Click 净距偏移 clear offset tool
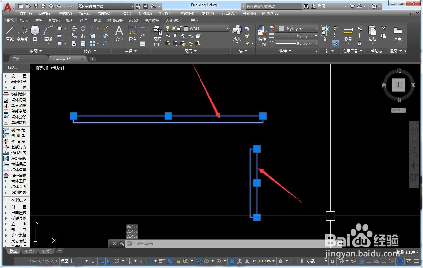Image resolution: width=423 pixels, height=268 pixels. pos(19,158)
